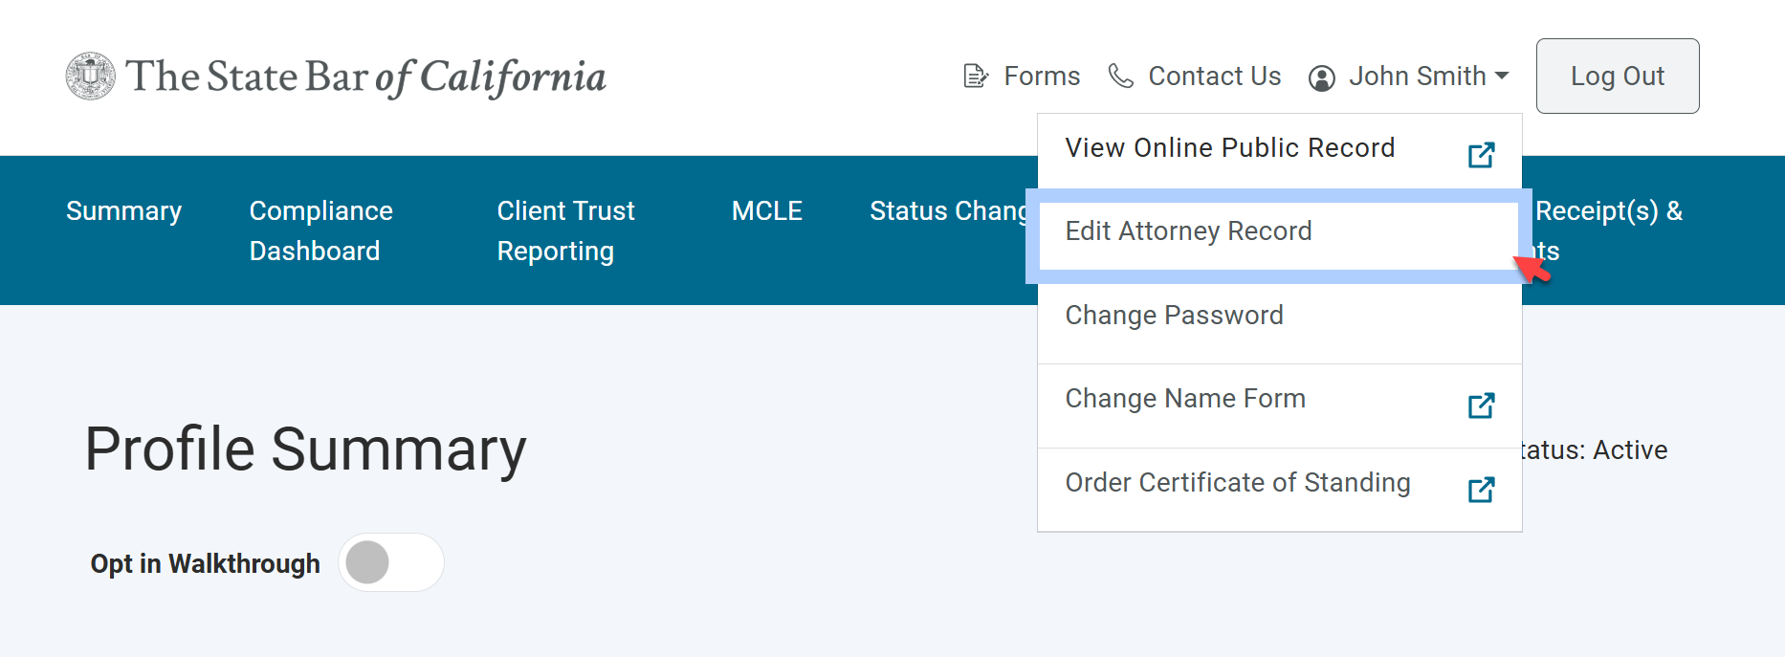This screenshot has height=657, width=1785.
Task: Enable the Opt in Walkthrough toggle
Action: pos(390,562)
